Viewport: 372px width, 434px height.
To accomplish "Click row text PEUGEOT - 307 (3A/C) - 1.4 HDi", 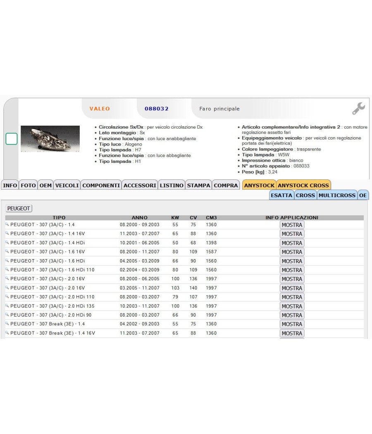I will click(x=48, y=243).
